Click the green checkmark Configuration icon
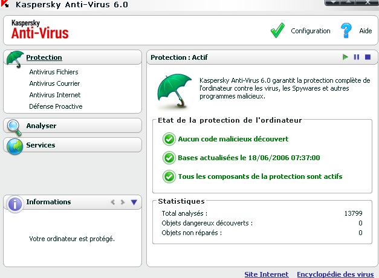379x278 pixels. 277,30
